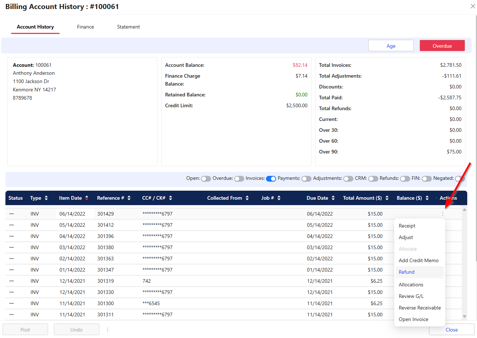477x338 pixels.
Task: Select Review G/L menu entry
Action: tap(420, 296)
